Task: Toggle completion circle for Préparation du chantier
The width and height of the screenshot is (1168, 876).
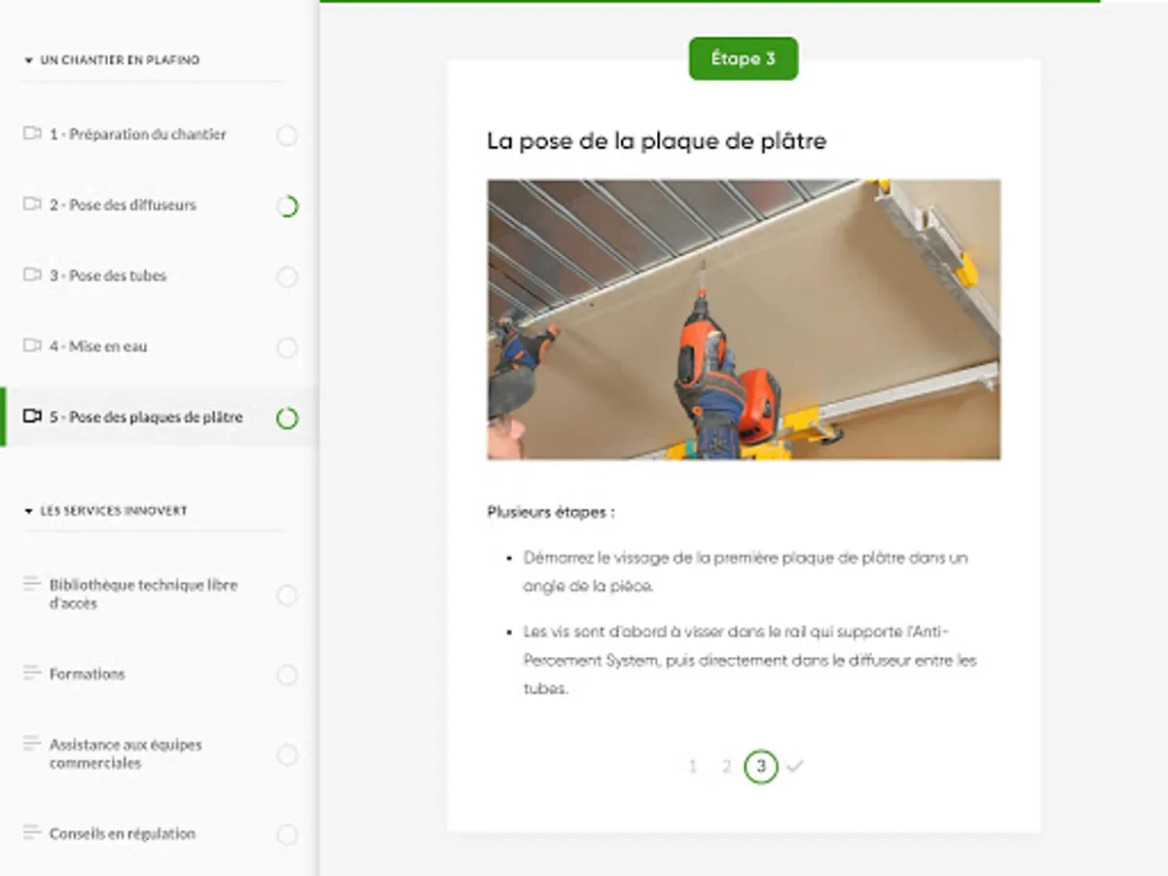Action: click(287, 135)
